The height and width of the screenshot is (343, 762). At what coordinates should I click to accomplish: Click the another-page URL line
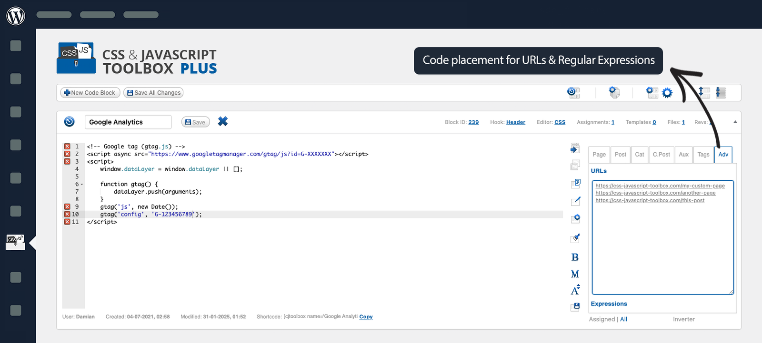(655, 193)
